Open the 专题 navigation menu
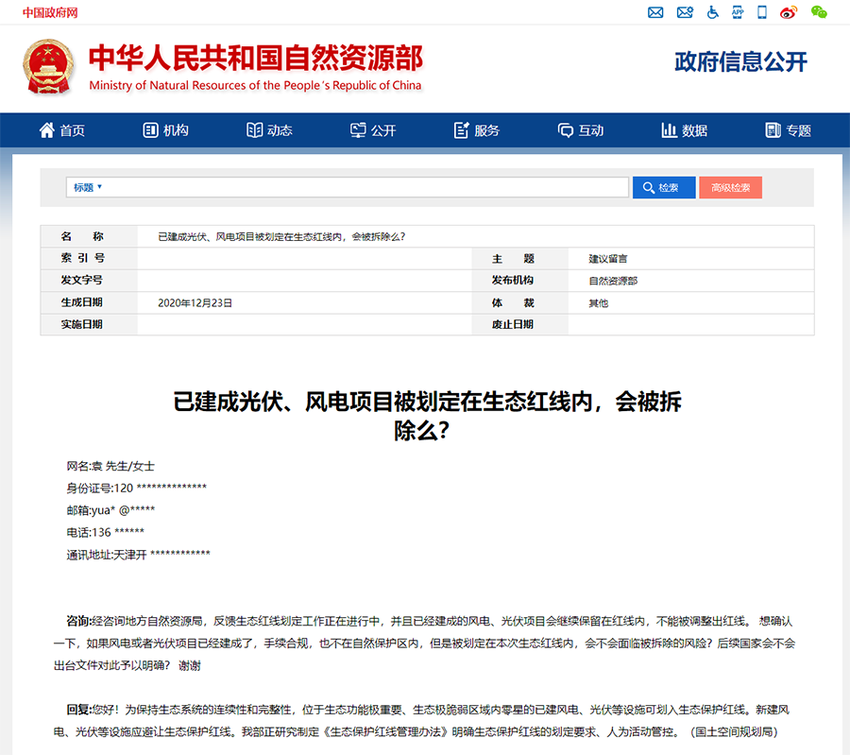 (789, 130)
